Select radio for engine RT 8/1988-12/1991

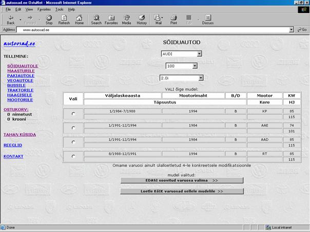pos(73,156)
